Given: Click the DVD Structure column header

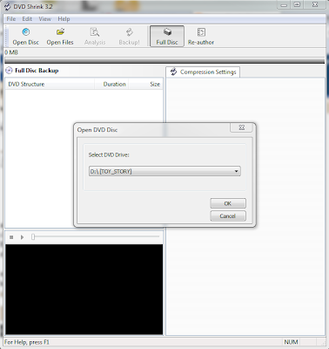Looking at the screenshot, I should pos(50,84).
